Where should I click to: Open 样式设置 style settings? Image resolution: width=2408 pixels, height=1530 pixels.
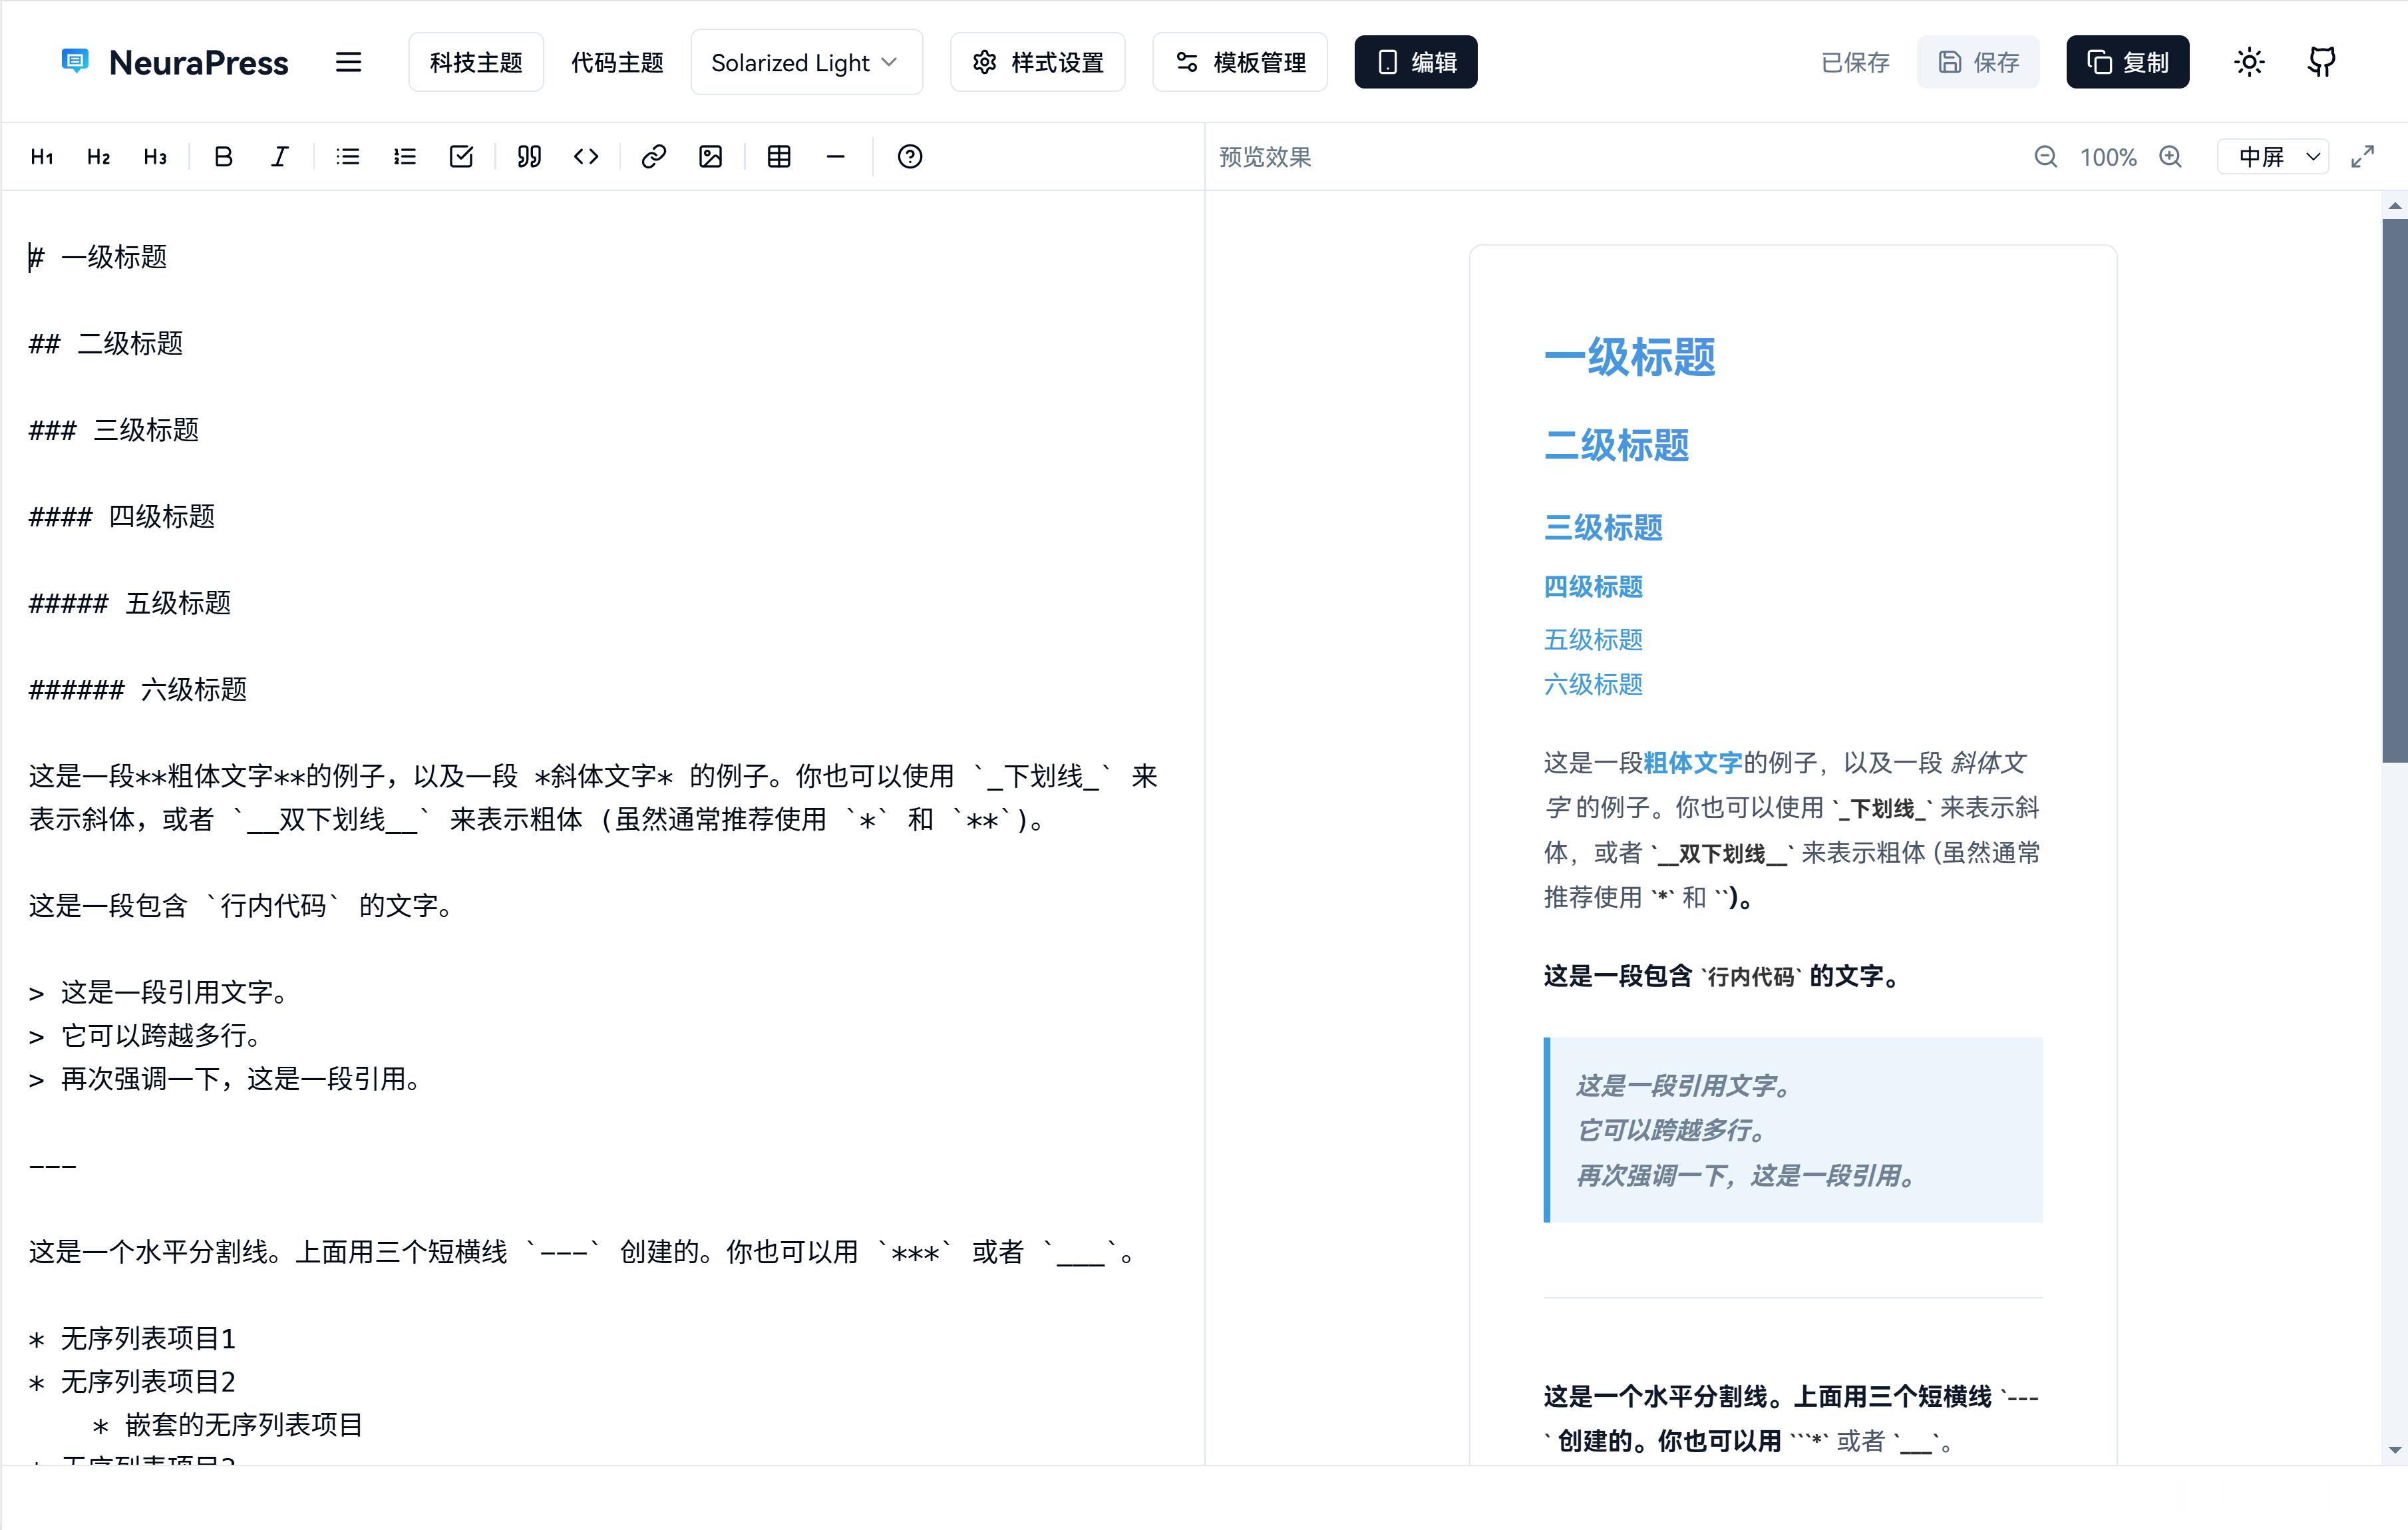point(1038,62)
